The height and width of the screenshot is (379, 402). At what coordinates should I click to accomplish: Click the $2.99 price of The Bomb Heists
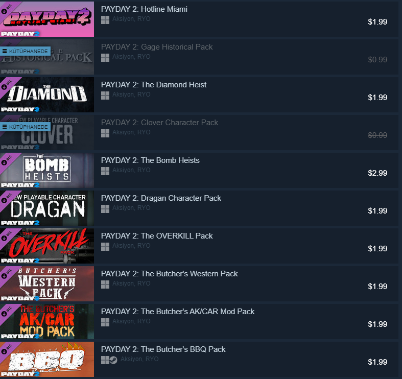377,173
